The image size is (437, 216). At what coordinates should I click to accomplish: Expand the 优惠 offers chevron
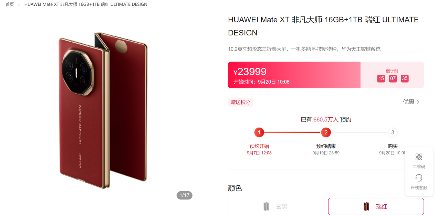(x=418, y=102)
